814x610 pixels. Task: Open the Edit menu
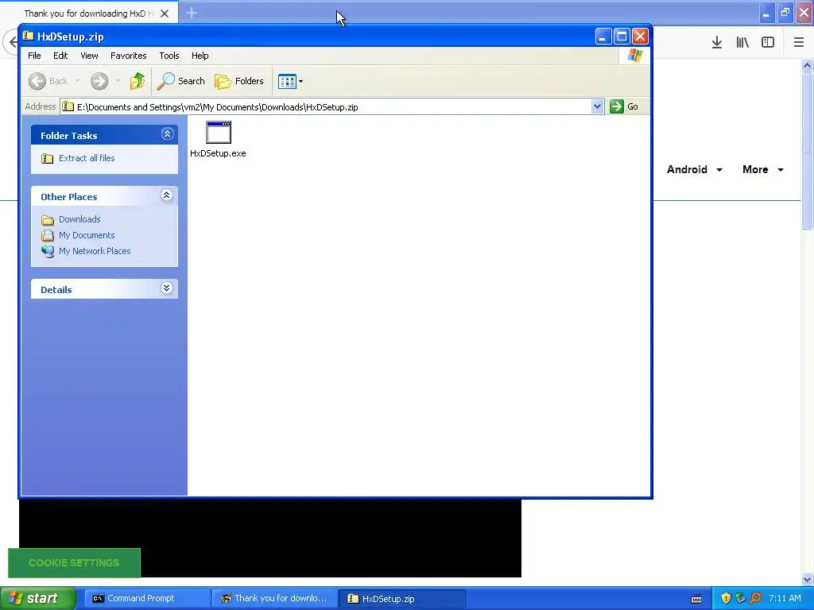[x=60, y=56]
